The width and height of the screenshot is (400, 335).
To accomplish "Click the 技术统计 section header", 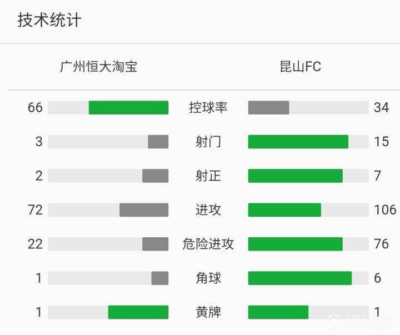I will pos(50,21).
